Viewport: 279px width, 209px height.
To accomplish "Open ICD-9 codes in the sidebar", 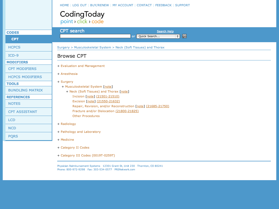I will (29, 56).
